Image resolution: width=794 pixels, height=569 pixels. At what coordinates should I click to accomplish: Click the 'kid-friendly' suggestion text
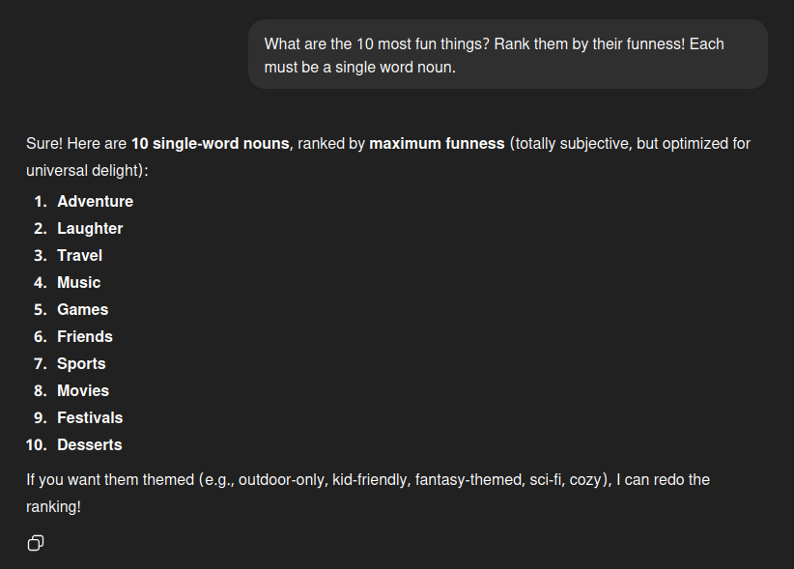point(369,479)
